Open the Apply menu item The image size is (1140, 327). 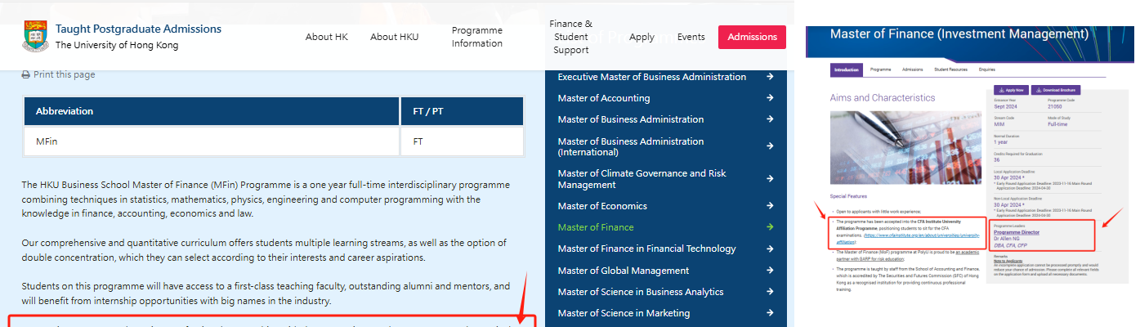[x=642, y=37]
